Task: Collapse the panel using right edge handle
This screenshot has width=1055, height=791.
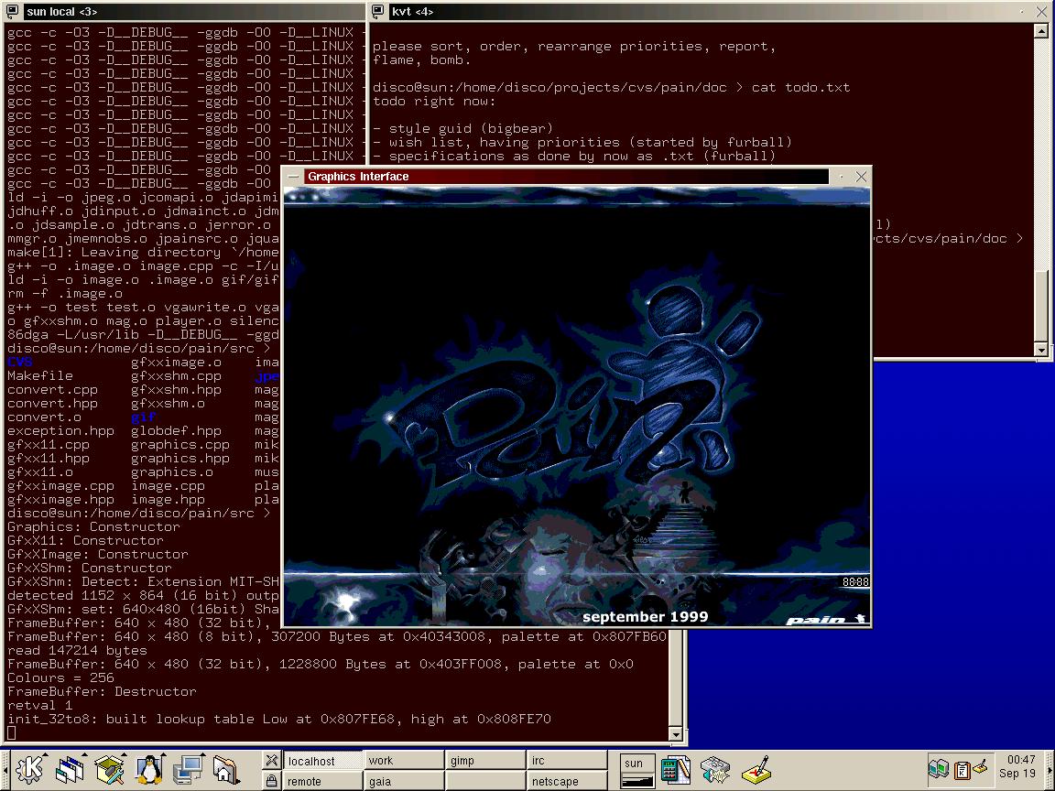Action: click(x=1050, y=771)
